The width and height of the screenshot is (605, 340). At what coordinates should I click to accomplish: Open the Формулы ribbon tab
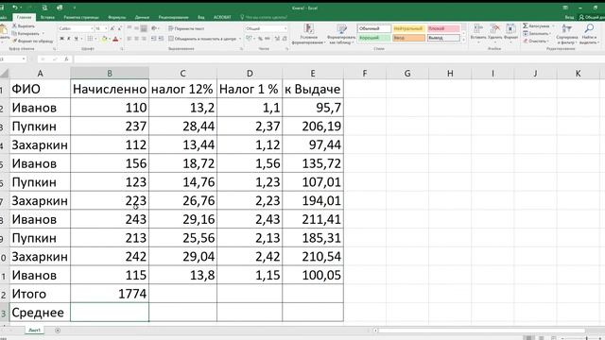point(117,17)
